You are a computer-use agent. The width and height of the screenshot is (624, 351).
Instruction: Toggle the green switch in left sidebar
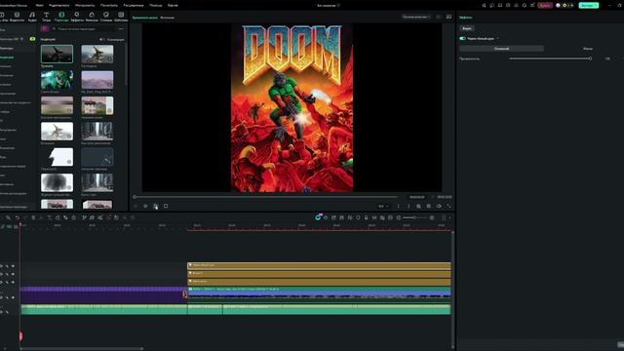[x=32, y=39]
